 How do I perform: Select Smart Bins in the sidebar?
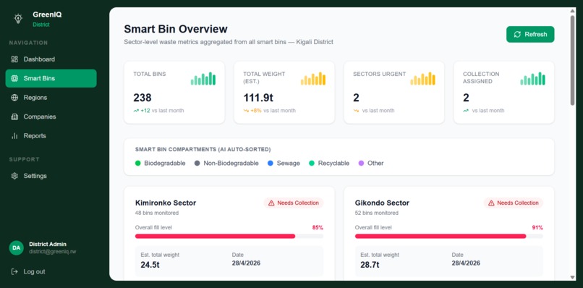(51, 78)
